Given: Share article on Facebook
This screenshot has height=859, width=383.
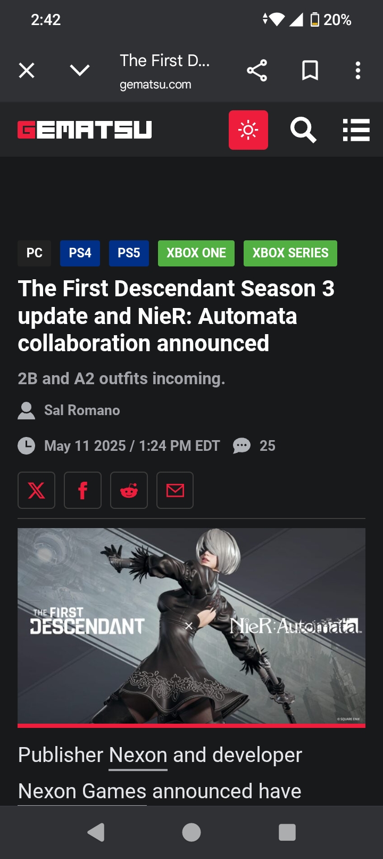Looking at the screenshot, I should click(x=82, y=490).
